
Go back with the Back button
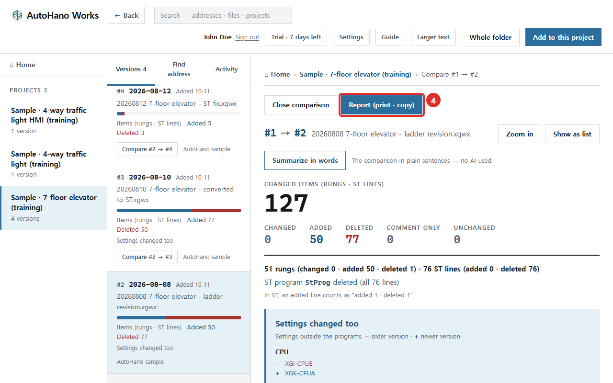coord(126,15)
